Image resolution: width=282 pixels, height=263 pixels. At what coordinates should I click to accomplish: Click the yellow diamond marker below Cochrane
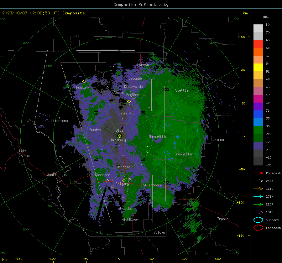(107, 180)
